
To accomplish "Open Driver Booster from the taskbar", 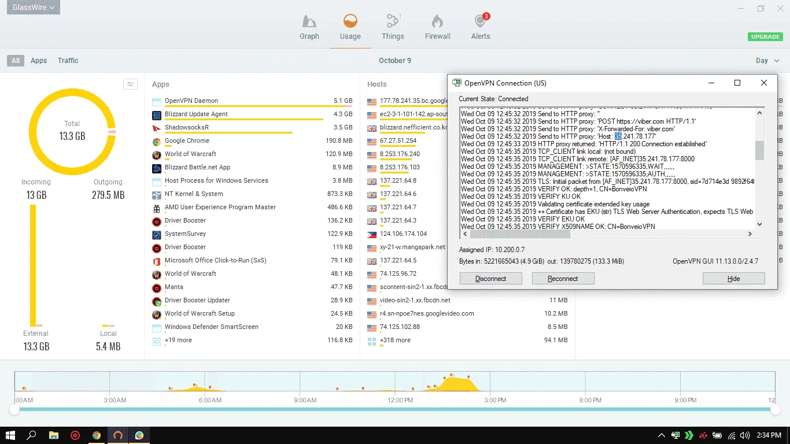I will coord(75,435).
